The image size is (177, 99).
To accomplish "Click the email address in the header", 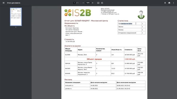I will click(x=109, y=13).
